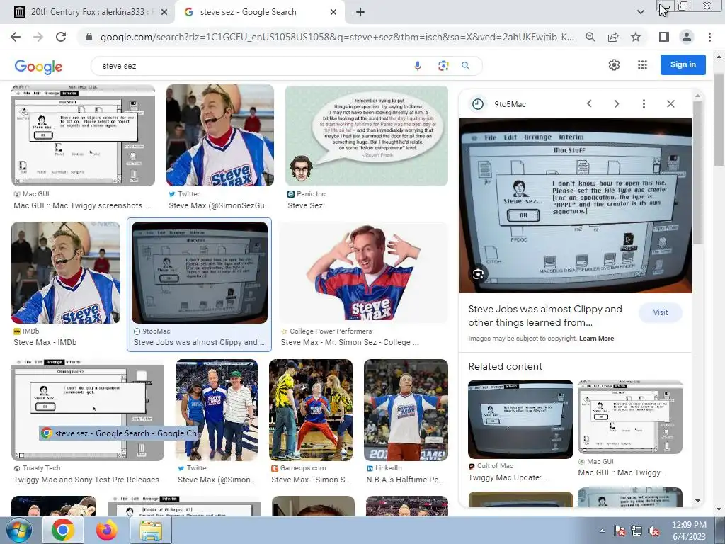Close the 20th Century Fox tab
The image size is (725, 544).
[x=164, y=12]
